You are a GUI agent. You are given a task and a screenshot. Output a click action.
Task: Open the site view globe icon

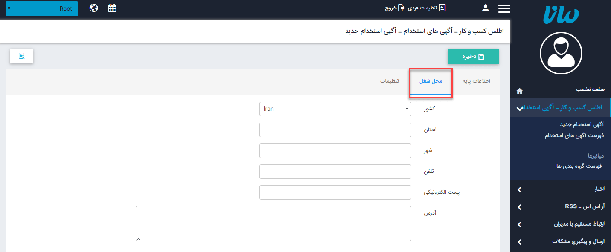(94, 7)
